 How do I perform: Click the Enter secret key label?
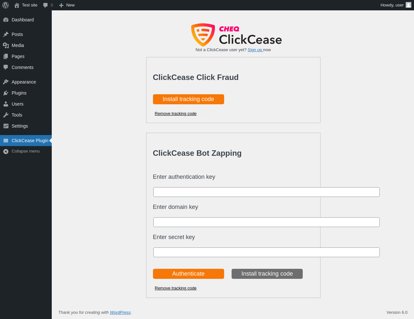pyautogui.click(x=174, y=237)
